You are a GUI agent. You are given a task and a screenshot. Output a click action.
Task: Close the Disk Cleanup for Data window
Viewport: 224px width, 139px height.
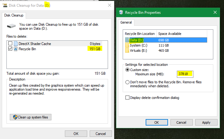tap(110, 5)
